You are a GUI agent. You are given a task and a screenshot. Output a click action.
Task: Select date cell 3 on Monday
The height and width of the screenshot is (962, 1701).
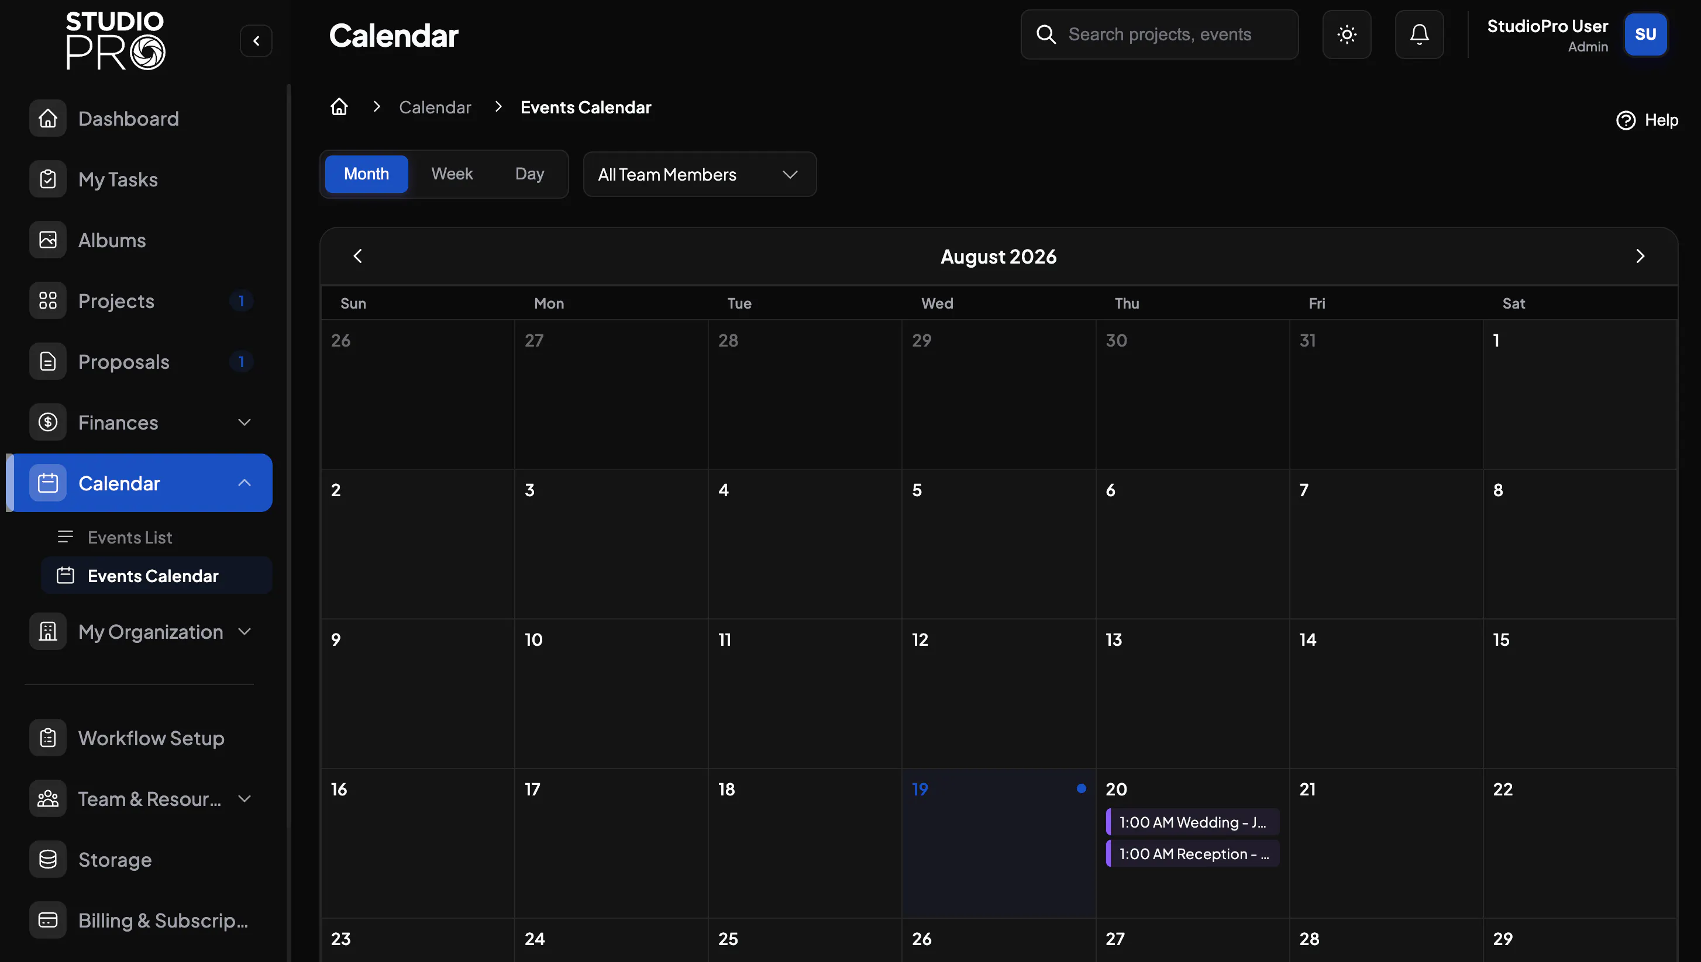[611, 544]
